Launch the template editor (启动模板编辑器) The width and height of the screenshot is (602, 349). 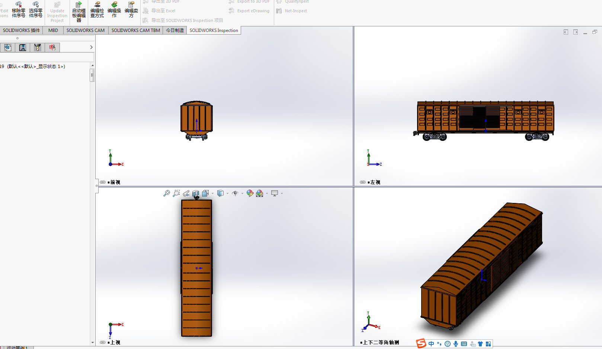(79, 12)
